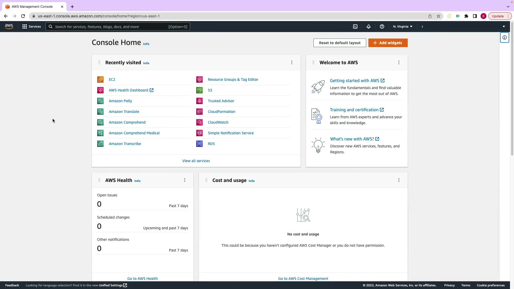This screenshot has height=289, width=514.
Task: Click the AWS logo home icon
Action: point(9,26)
